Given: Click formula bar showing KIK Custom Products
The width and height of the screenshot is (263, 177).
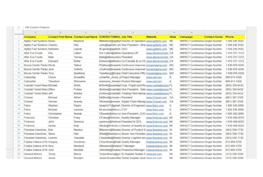Looking at the screenshot, I should point(134,27).
